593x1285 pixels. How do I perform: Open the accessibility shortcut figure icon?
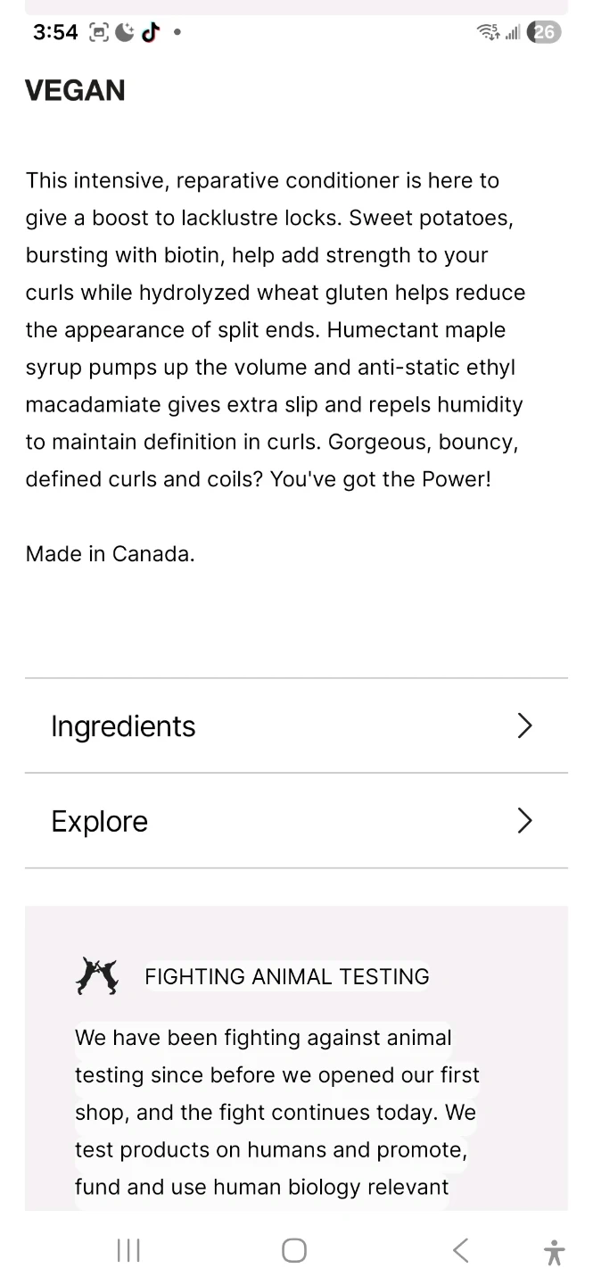pos(554,1252)
